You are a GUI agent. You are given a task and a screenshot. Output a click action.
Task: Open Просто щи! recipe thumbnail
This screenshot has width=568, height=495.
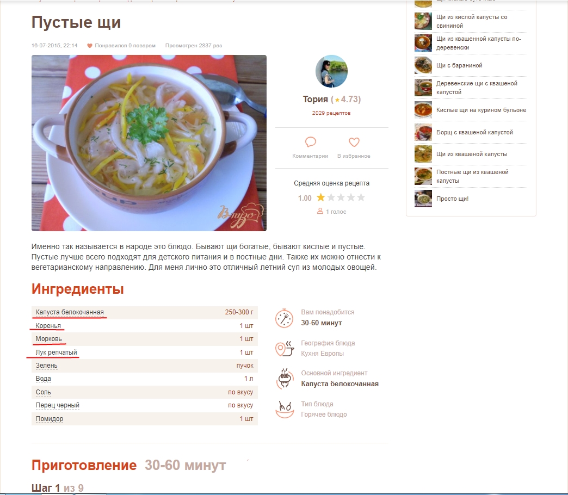(423, 199)
